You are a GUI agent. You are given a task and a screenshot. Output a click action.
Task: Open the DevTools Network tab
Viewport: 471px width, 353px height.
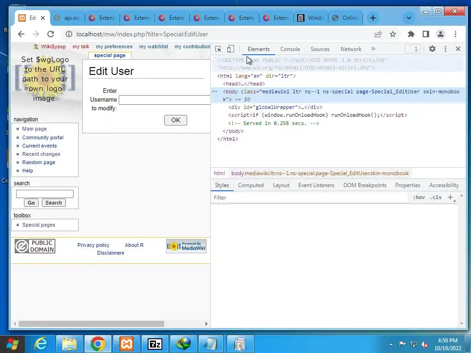351,49
